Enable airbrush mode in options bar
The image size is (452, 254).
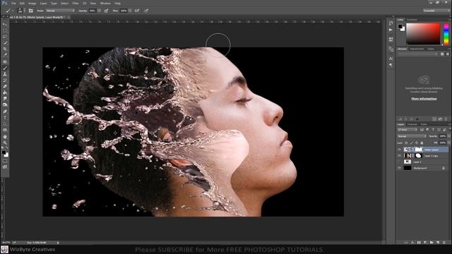click(x=137, y=11)
